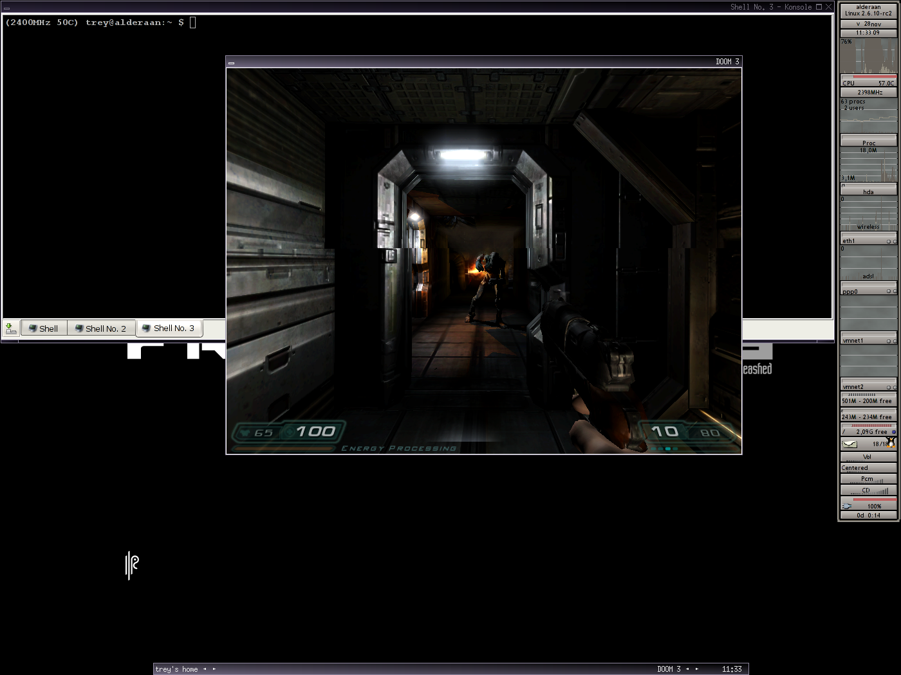901x675 pixels.
Task: Click the vmnet1 transmit LED indicator
Action: point(895,341)
